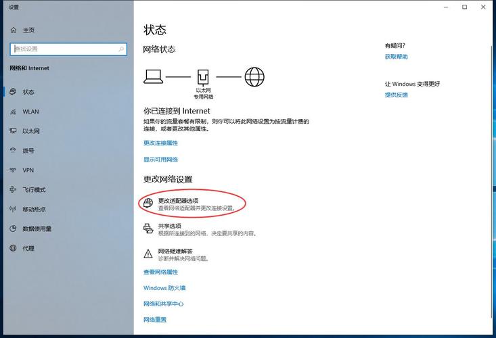Focus the 查找设置 search field
Viewport: 496px width, 338px height.
[x=68, y=49]
